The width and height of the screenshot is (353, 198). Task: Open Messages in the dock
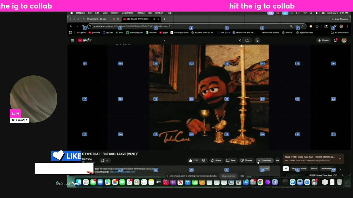pyautogui.click(x=93, y=182)
